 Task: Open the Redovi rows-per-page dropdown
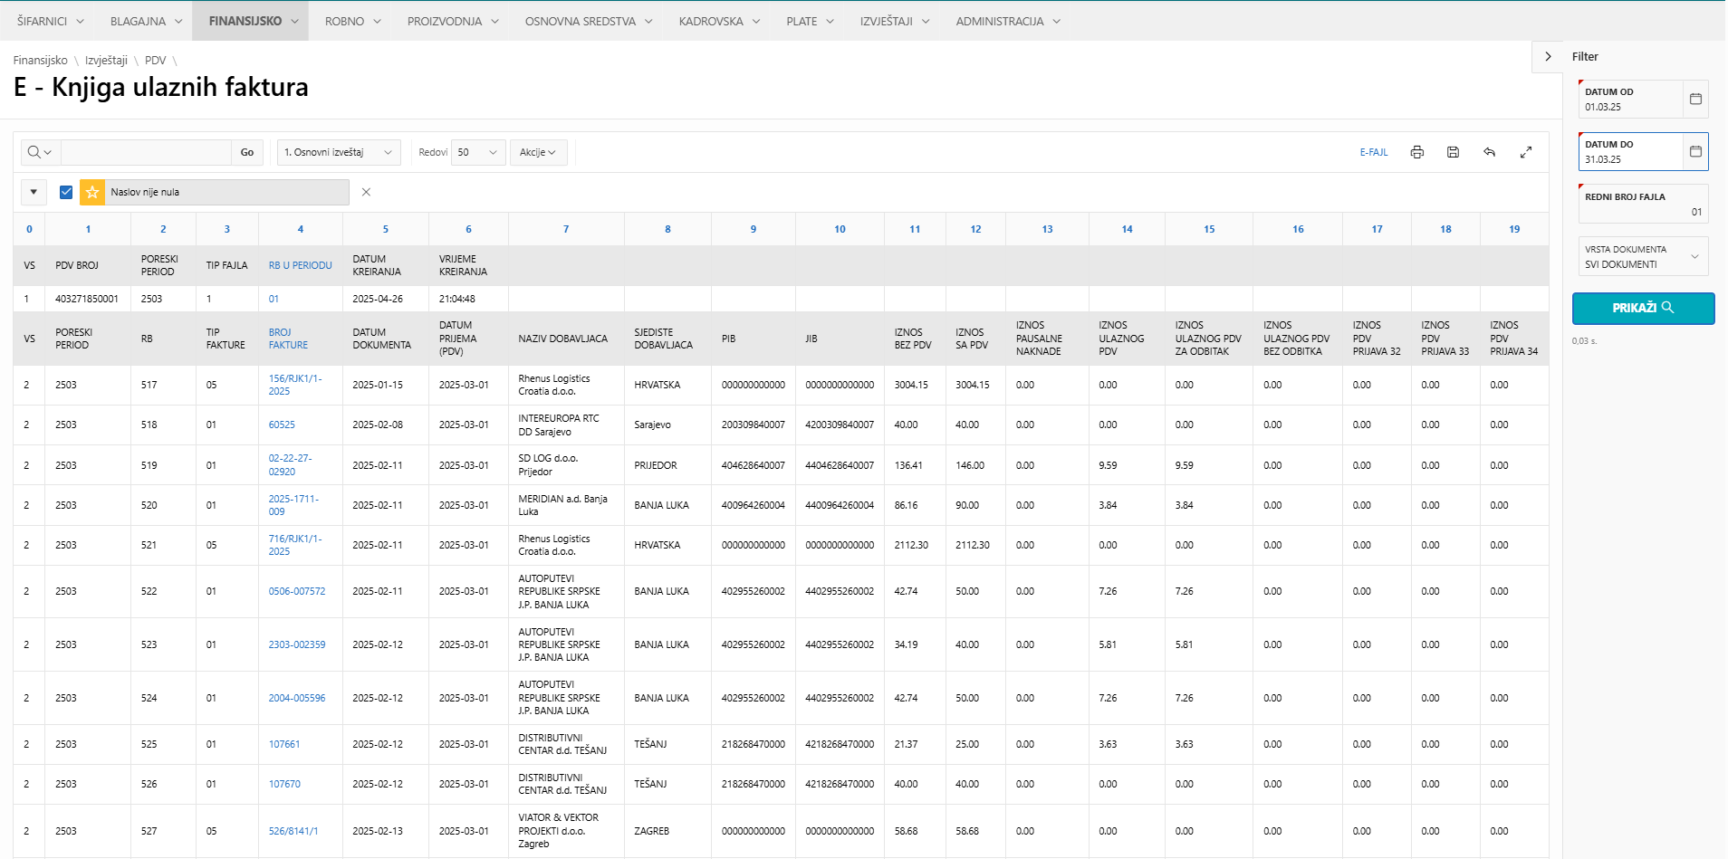[478, 152]
